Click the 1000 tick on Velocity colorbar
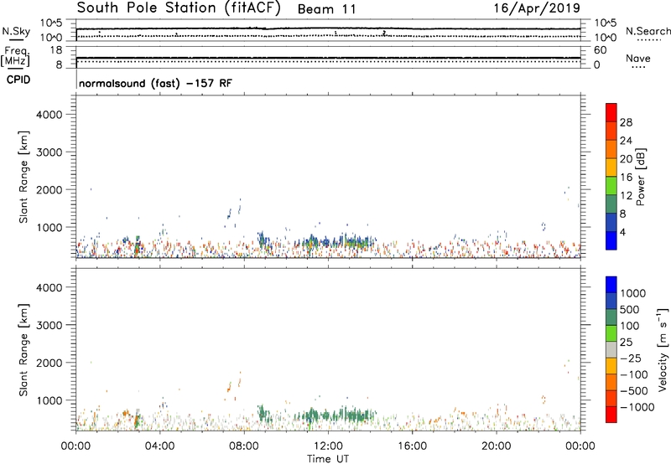Screen dimensions: 671x464 coord(632,293)
